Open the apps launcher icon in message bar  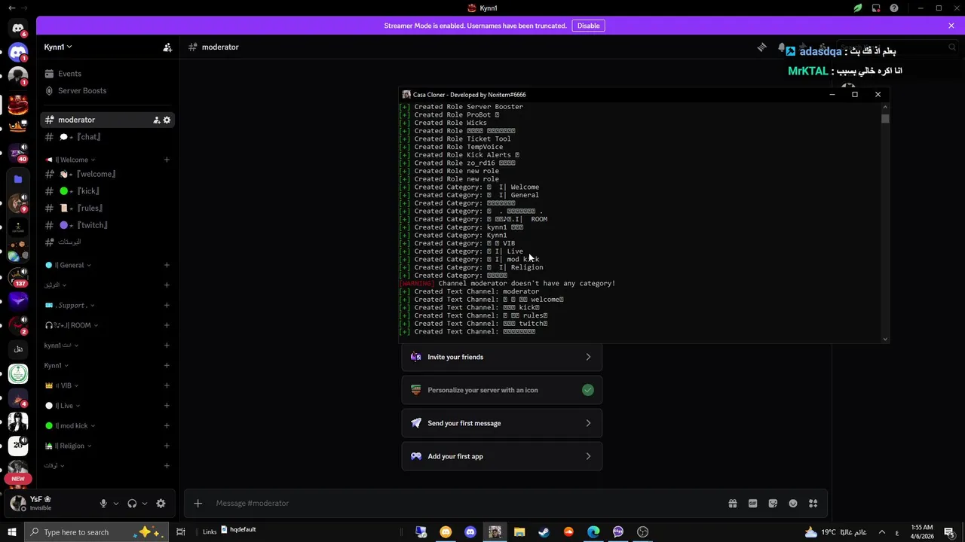tap(813, 504)
